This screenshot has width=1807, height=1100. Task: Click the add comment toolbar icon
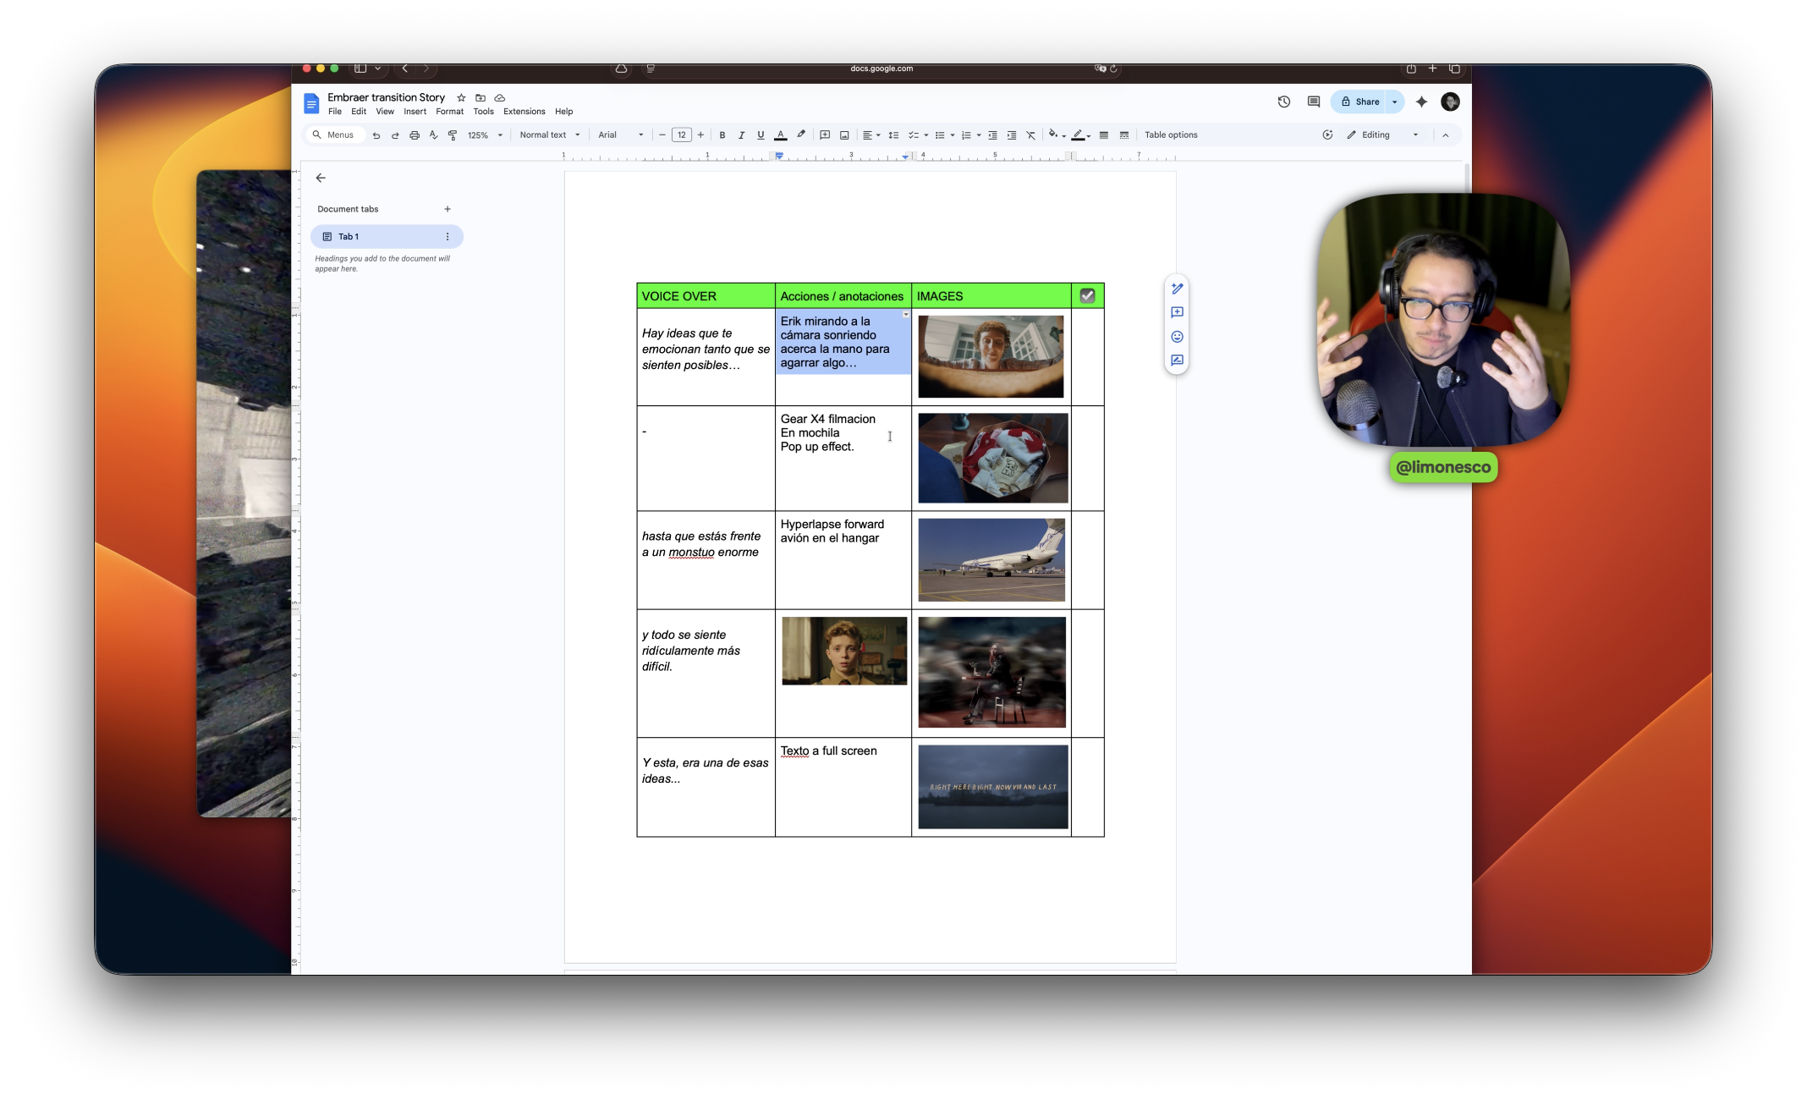click(x=825, y=135)
